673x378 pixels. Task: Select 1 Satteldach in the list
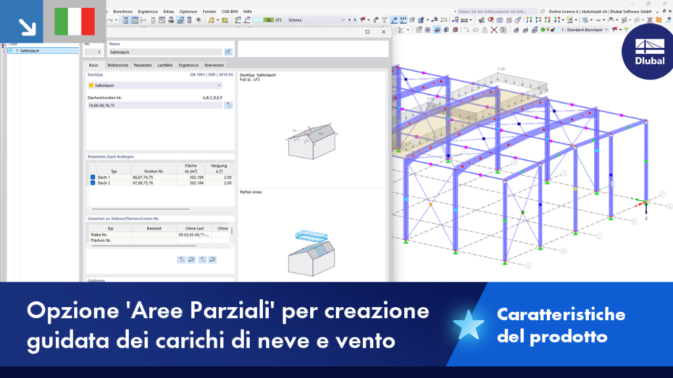(43, 51)
